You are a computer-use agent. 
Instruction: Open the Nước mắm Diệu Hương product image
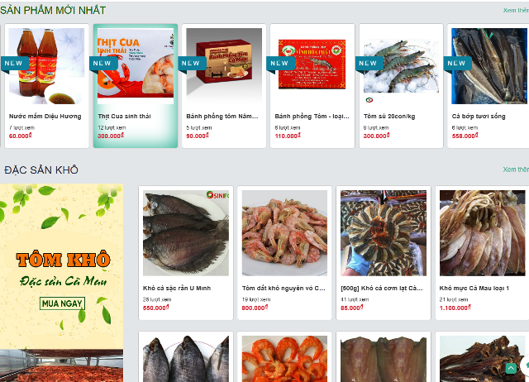click(x=46, y=66)
